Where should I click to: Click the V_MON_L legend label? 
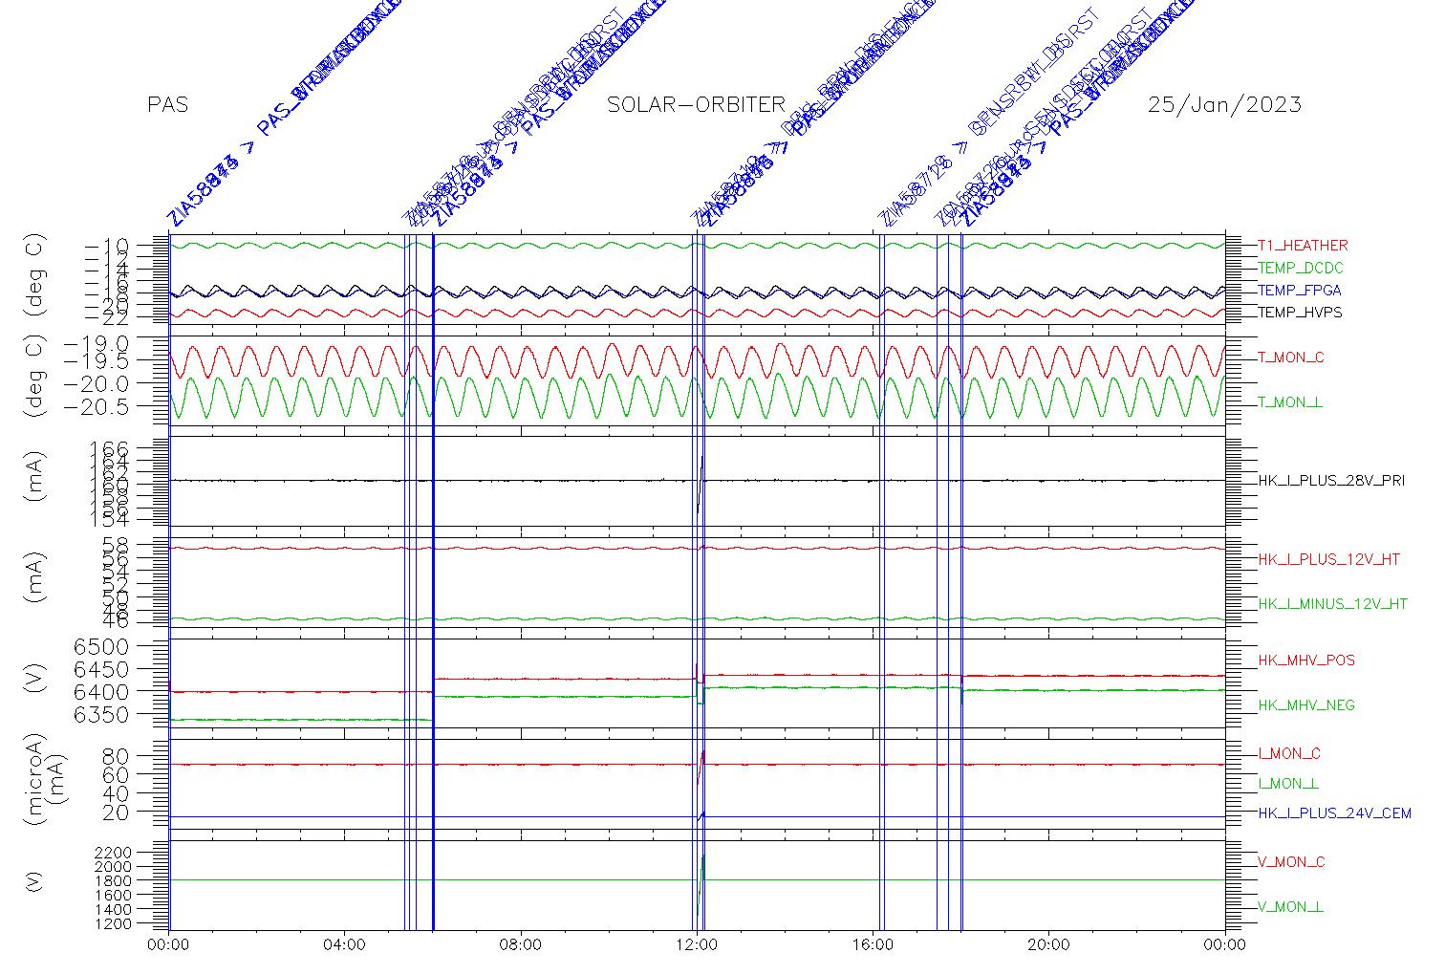click(1290, 907)
